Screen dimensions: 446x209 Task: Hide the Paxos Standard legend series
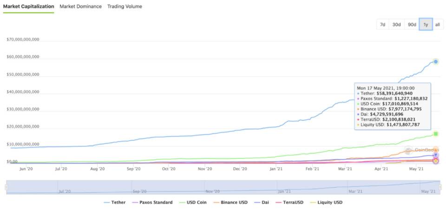click(152, 202)
